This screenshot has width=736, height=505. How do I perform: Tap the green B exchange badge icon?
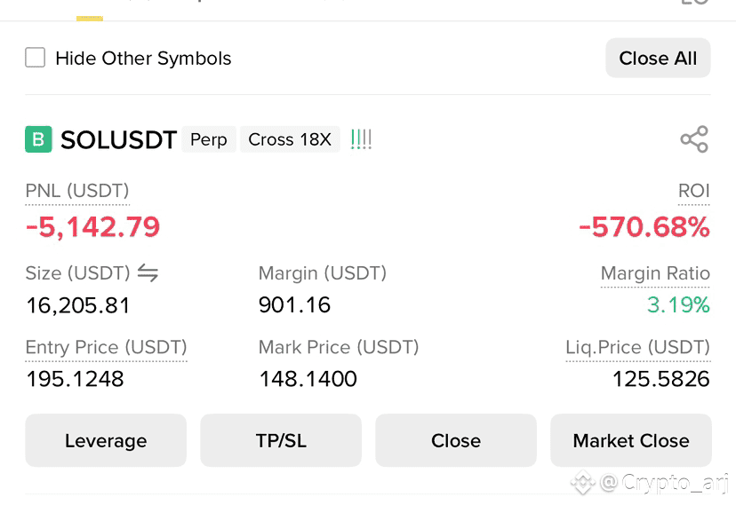tap(38, 139)
